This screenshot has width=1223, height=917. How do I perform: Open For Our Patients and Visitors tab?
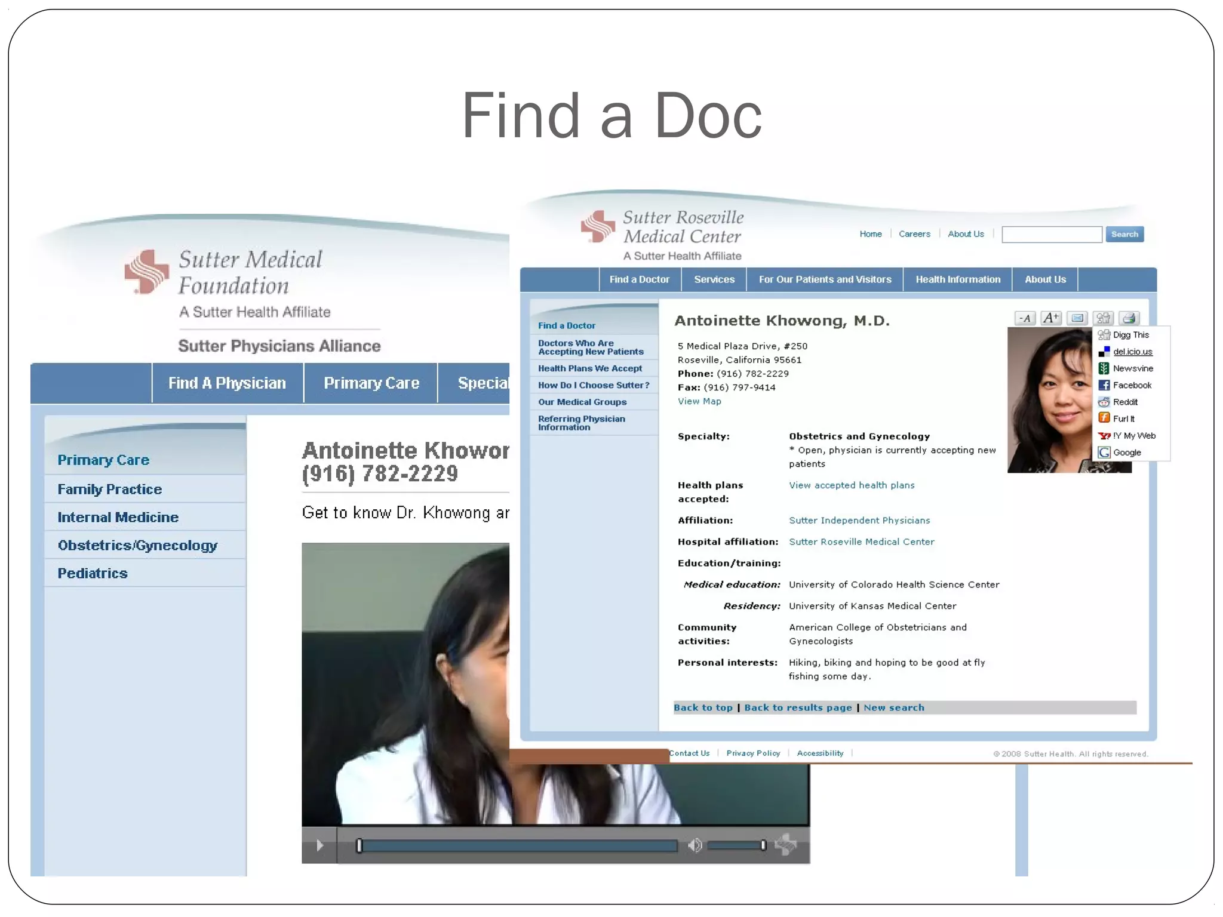tap(825, 279)
